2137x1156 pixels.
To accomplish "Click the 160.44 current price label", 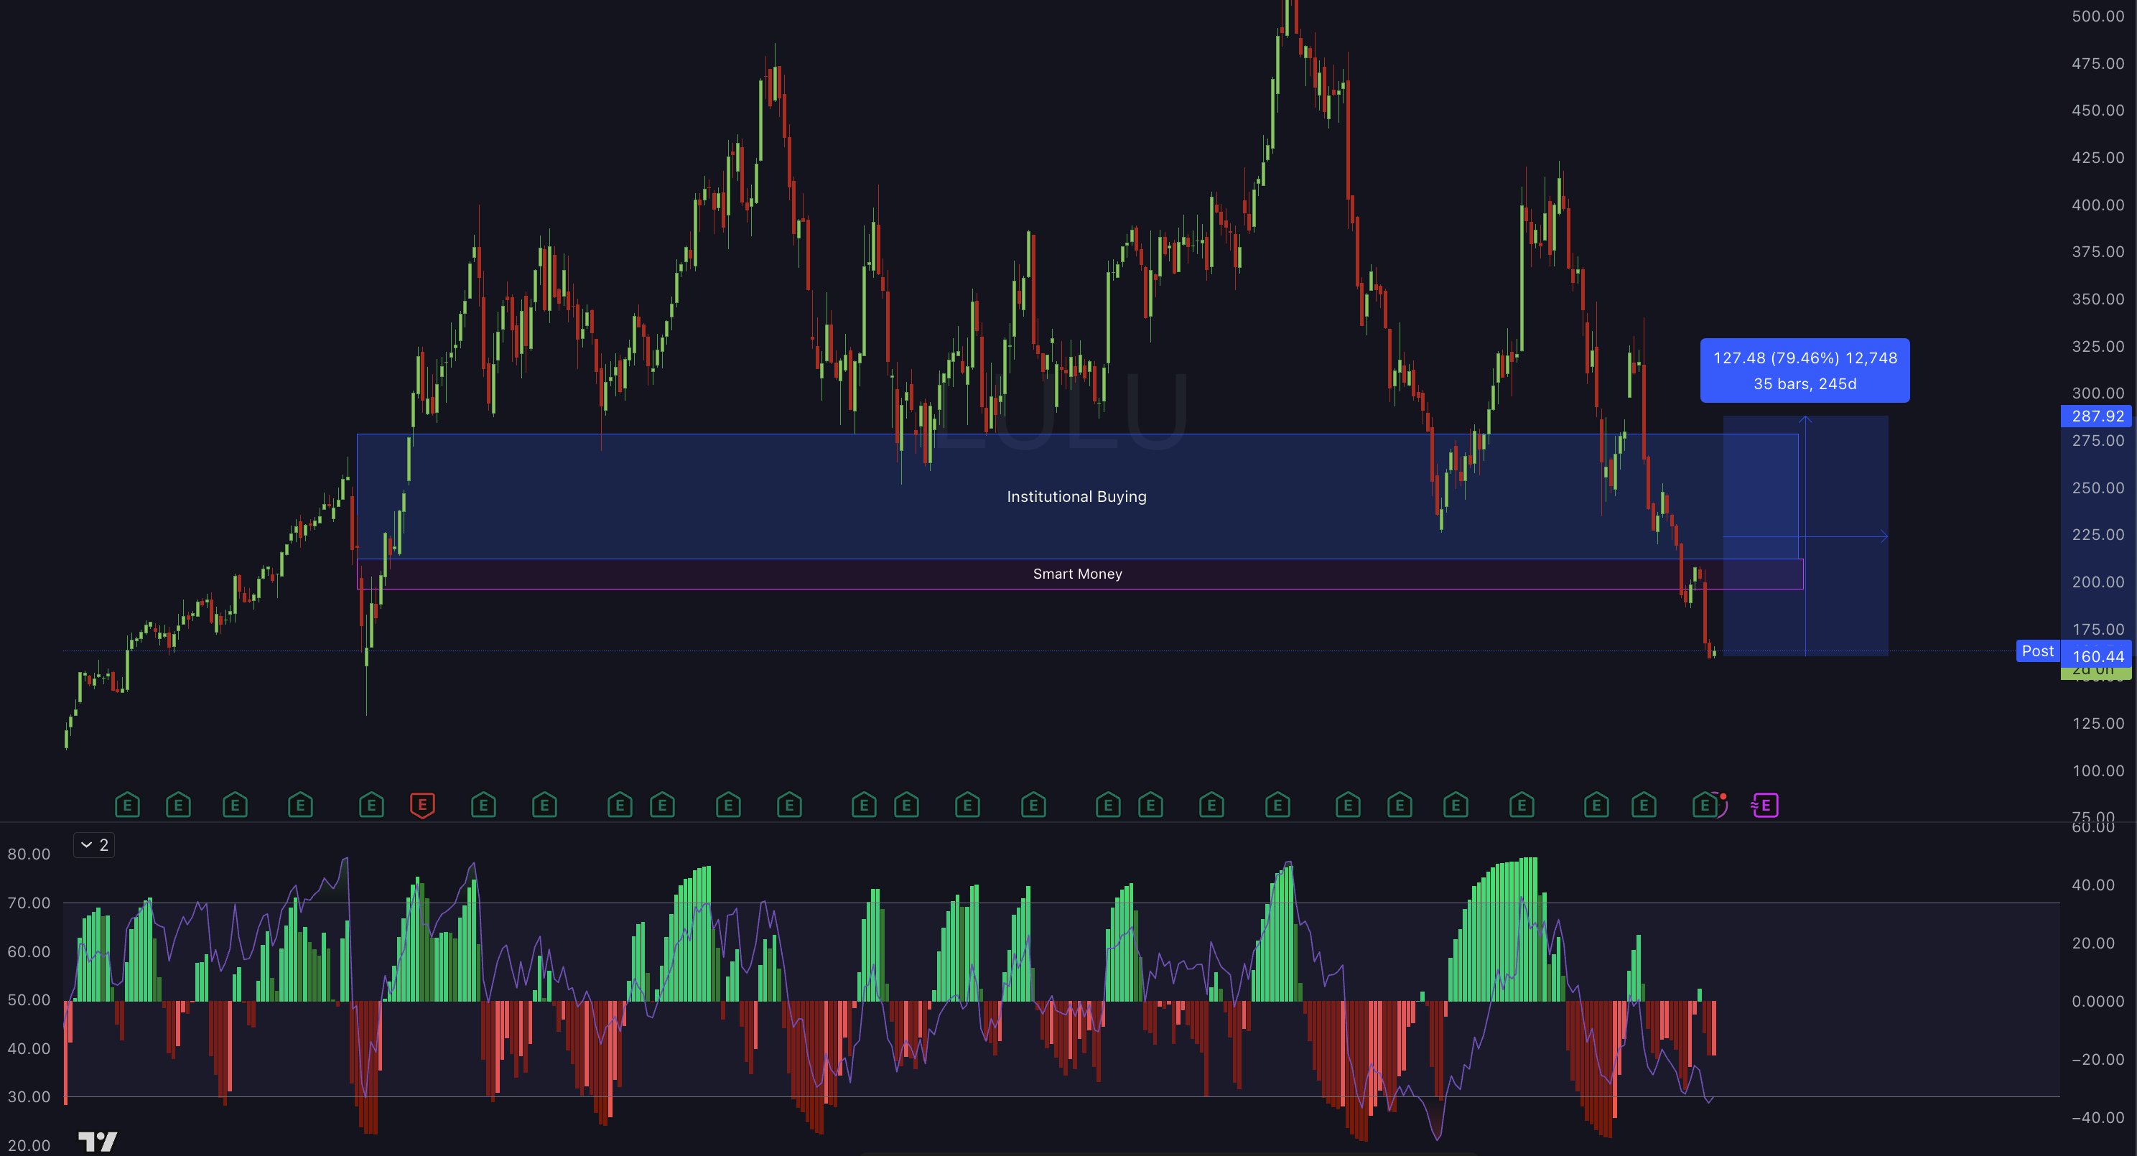I will coord(2098,656).
